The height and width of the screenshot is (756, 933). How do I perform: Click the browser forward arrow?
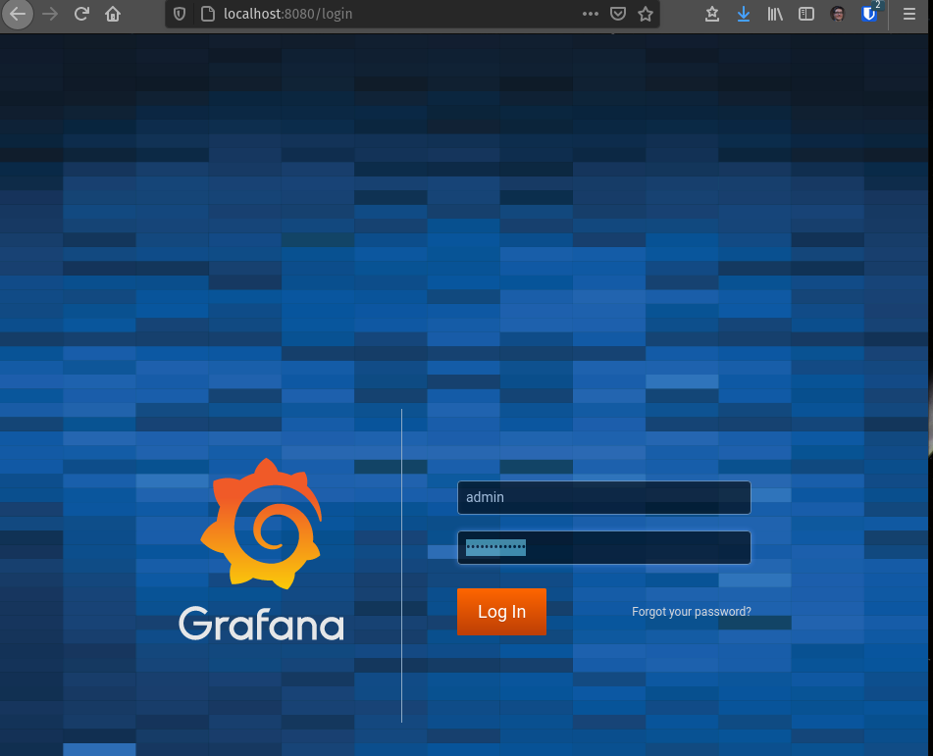tap(50, 14)
